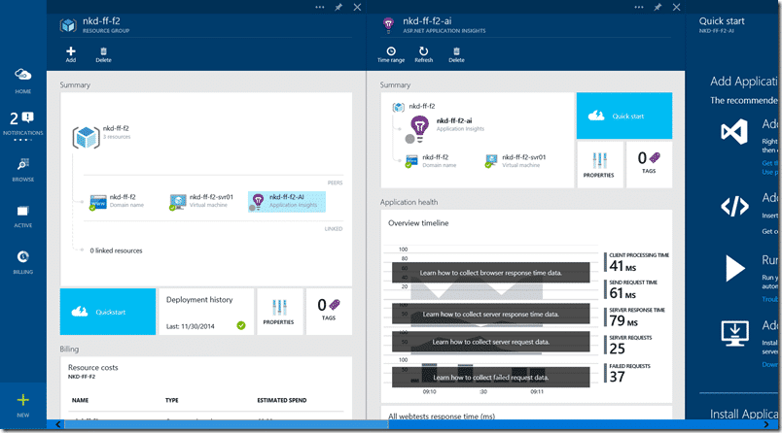Screen dimensions: 782x433
Task: Open ellipsis menu of resource group blade
Action: 320,7
